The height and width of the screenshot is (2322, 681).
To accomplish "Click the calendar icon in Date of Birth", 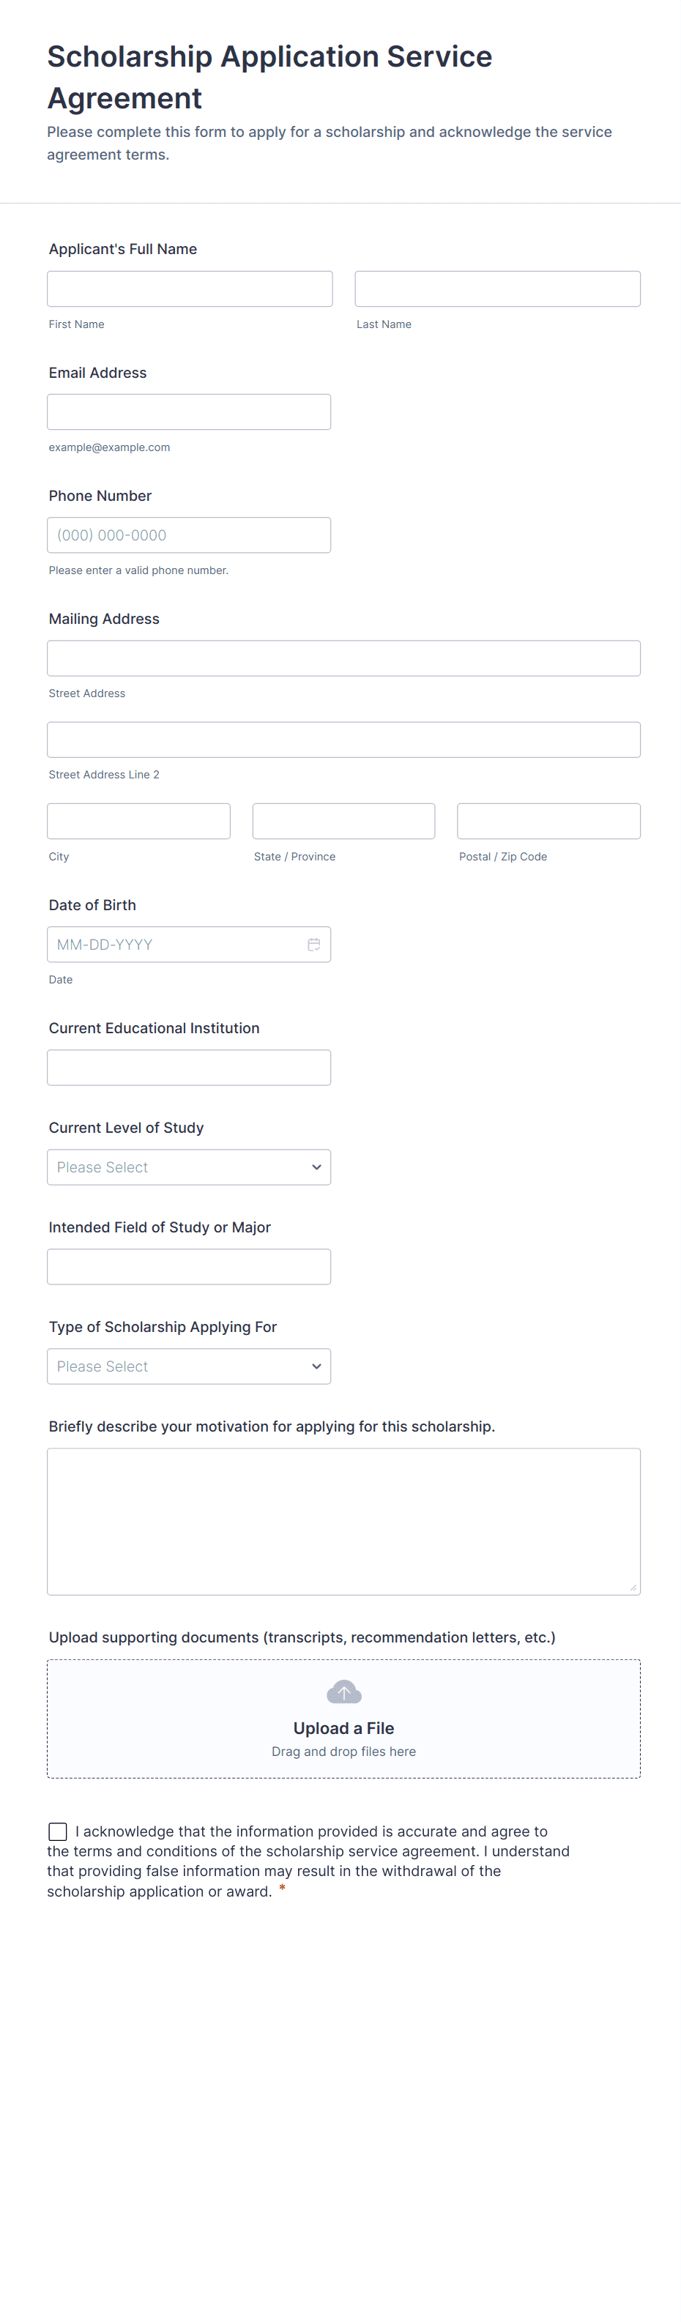I will (314, 945).
